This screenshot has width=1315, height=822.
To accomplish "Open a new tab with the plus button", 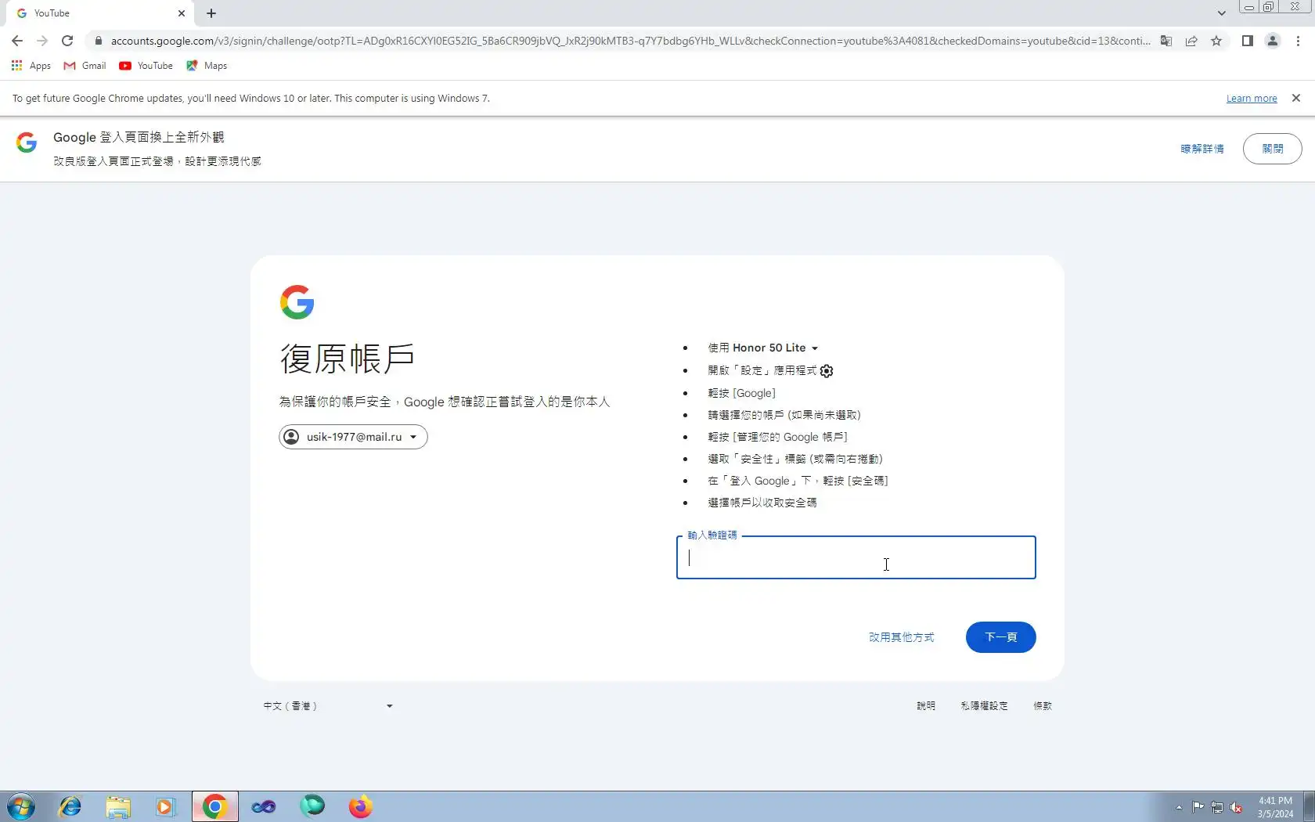I will 211,13.
